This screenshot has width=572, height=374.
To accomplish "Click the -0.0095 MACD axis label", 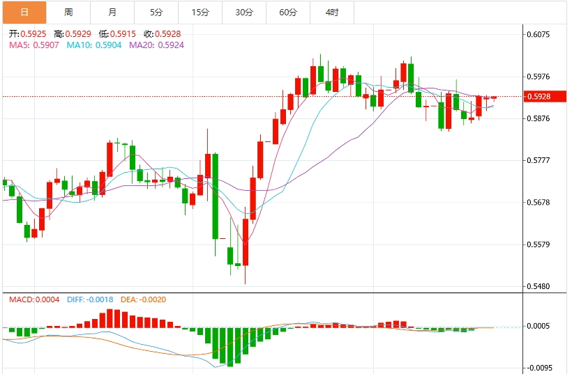I will (x=539, y=368).
